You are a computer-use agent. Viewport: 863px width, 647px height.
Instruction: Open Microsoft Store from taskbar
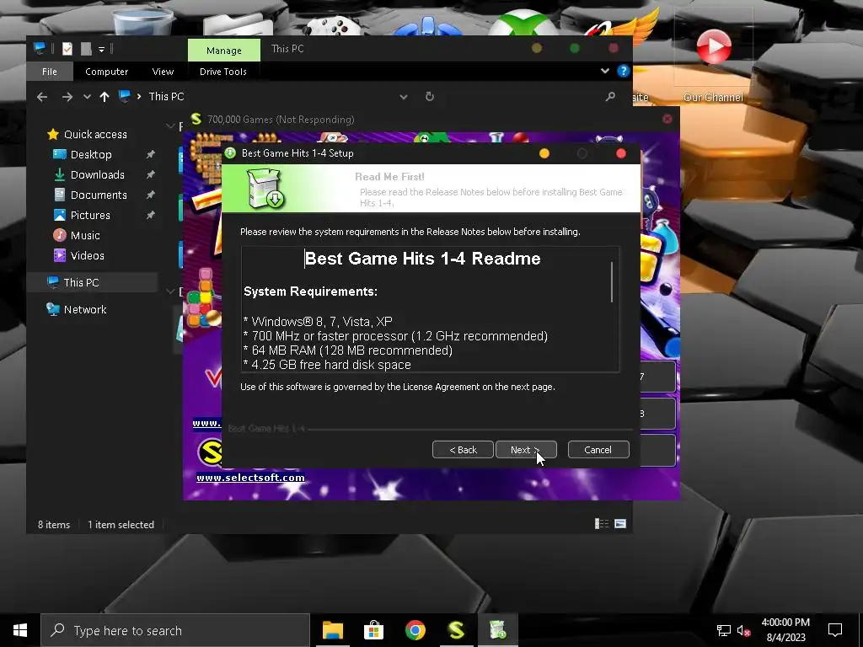pyautogui.click(x=373, y=630)
